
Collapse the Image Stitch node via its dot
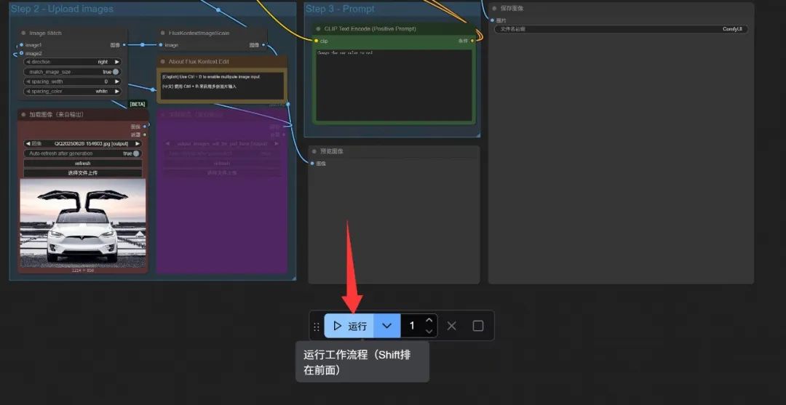(23, 33)
